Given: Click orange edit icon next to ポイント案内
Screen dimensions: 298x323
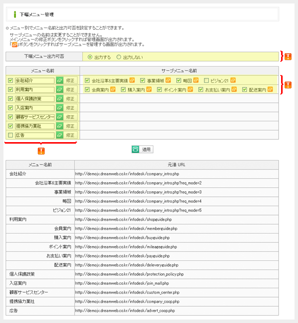Looking at the screenshot, I should click(190, 89).
